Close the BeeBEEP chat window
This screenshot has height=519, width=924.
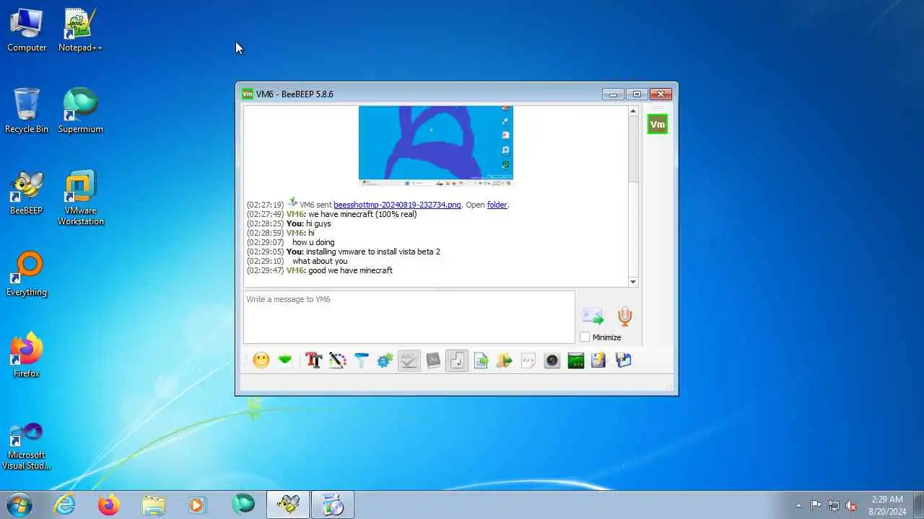coord(661,94)
